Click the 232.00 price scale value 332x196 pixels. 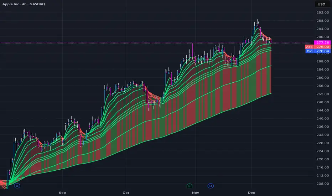pos(323,135)
